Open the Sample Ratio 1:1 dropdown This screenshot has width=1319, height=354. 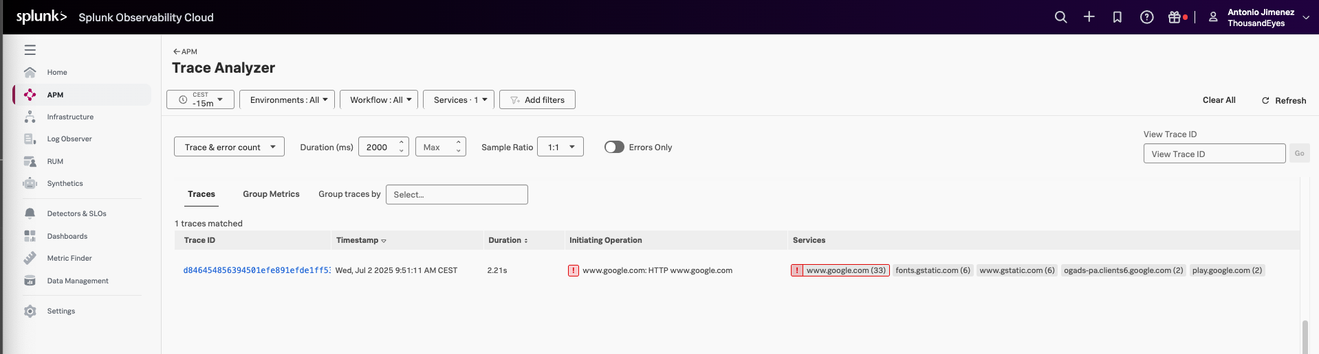[560, 147]
